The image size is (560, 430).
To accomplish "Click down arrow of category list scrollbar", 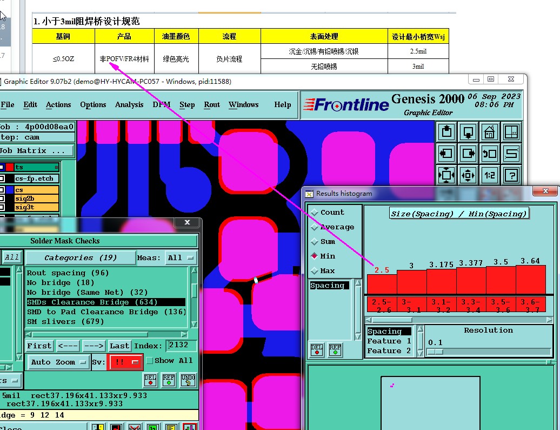I will click(x=194, y=324).
